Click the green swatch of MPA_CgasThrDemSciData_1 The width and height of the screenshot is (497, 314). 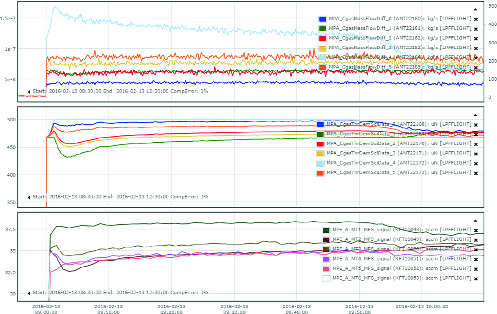[x=320, y=134]
